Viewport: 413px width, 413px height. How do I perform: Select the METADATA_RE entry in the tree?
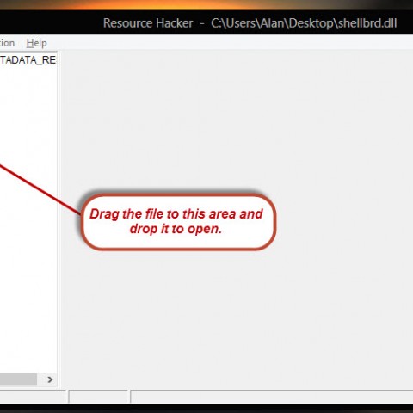pyautogui.click(x=28, y=60)
